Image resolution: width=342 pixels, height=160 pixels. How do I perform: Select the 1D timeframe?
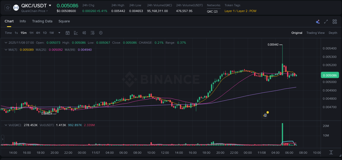coord(45,33)
